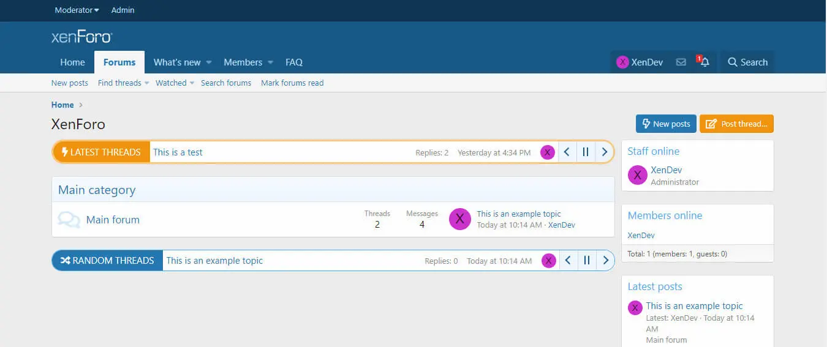Screen dimensions: 827x347
Task: Open the alerts bell icon
Action: click(704, 62)
